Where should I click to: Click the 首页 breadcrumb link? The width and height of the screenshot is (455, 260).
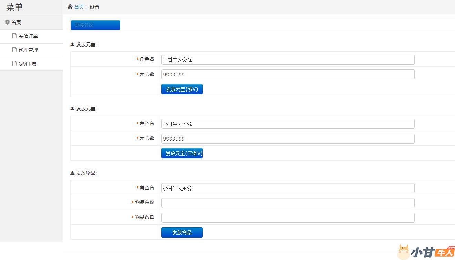pyautogui.click(x=79, y=7)
